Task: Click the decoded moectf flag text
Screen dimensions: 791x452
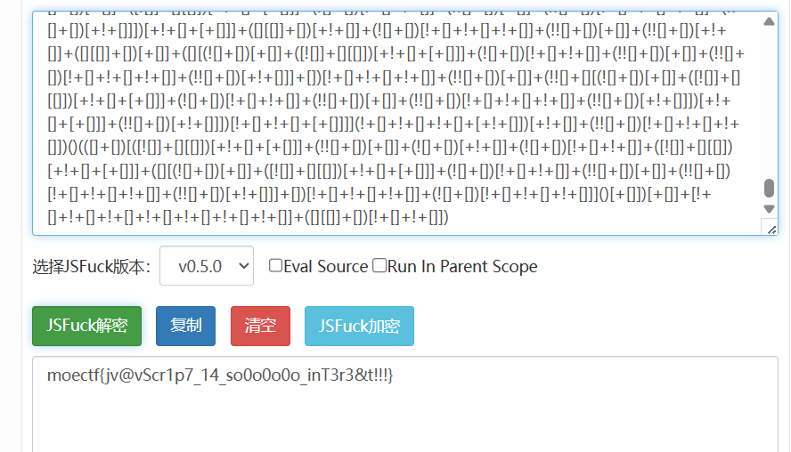Action: tap(220, 376)
